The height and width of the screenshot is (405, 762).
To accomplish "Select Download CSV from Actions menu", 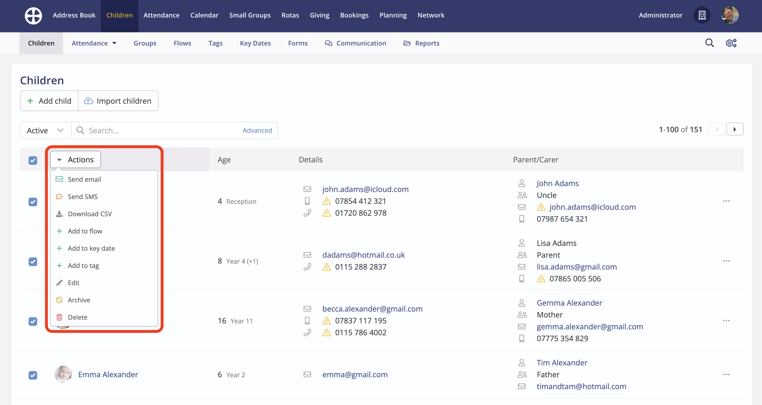I will pyautogui.click(x=90, y=214).
